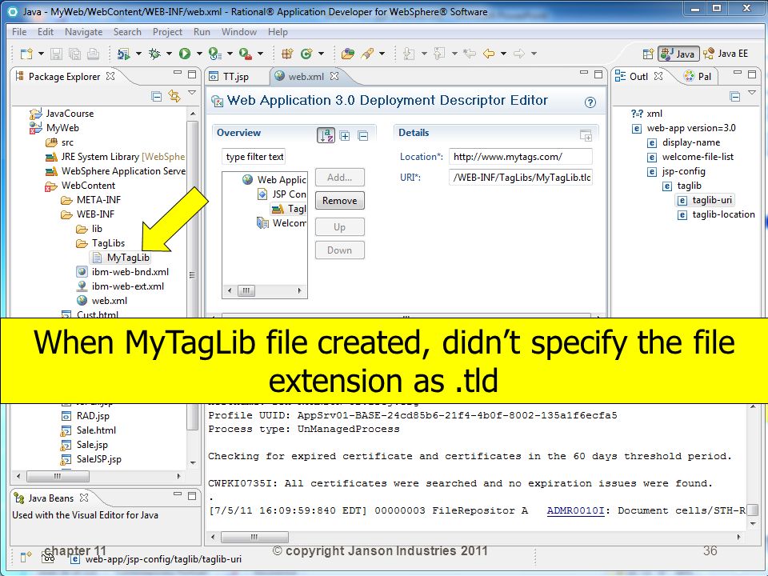The image size is (768, 576).
Task: Click the Print toolbar icon
Action: [93, 54]
